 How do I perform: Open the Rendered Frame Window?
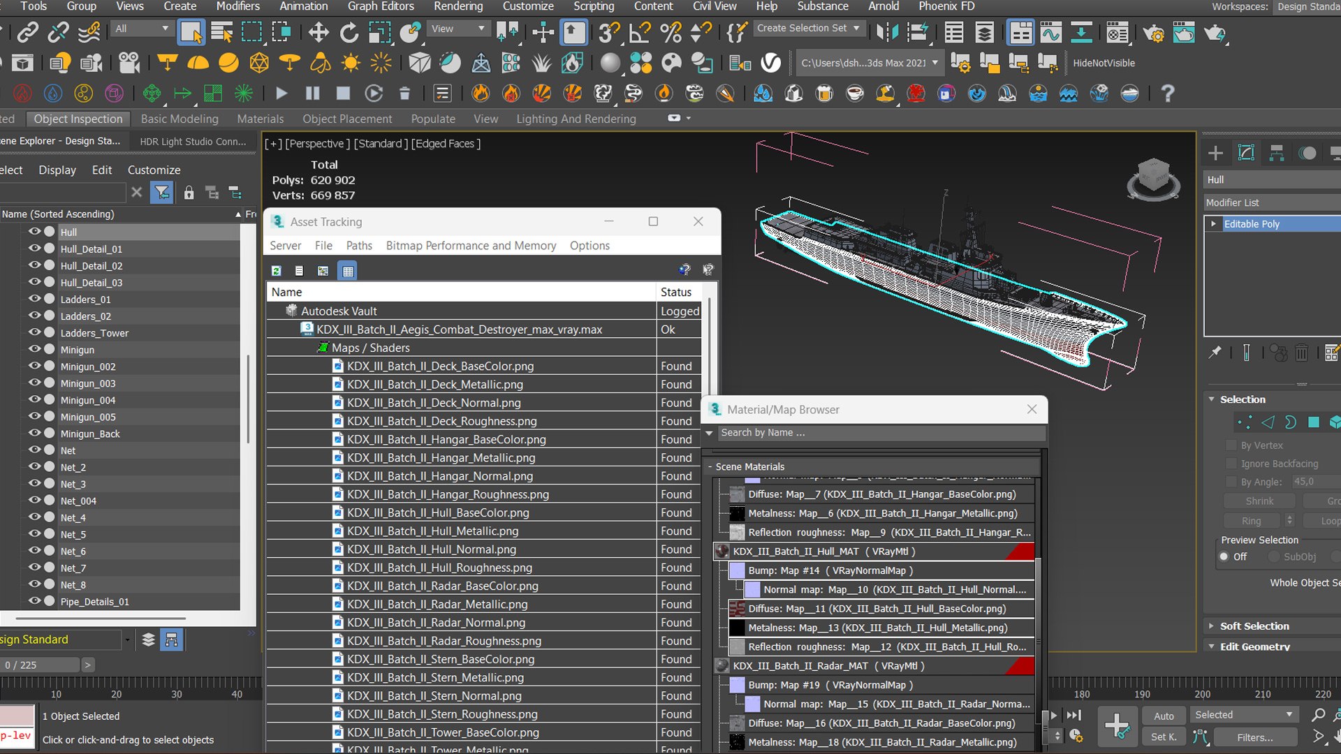[x=1184, y=32]
